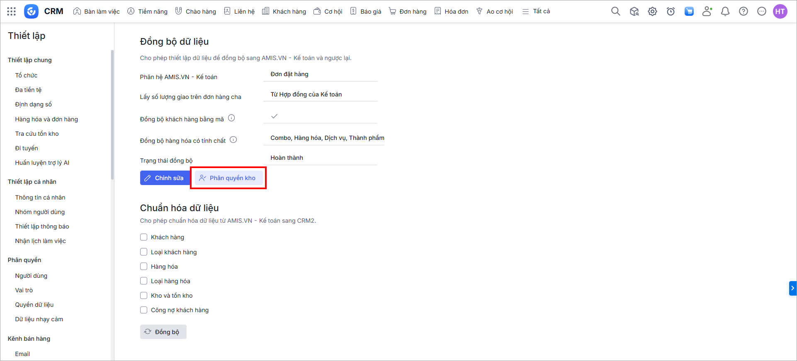
Task: Open the Đơn hàng menu item
Action: point(408,12)
